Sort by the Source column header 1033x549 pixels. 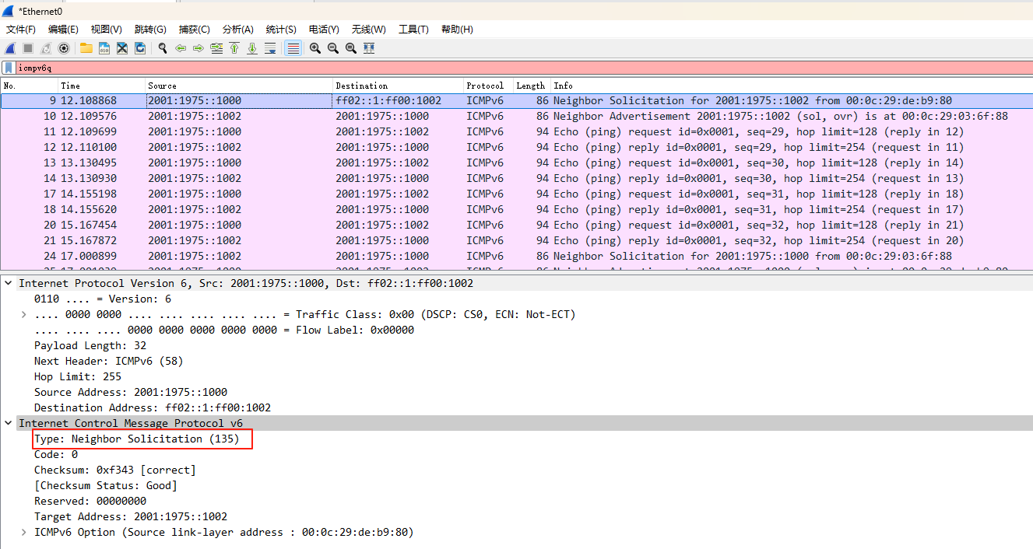239,86
